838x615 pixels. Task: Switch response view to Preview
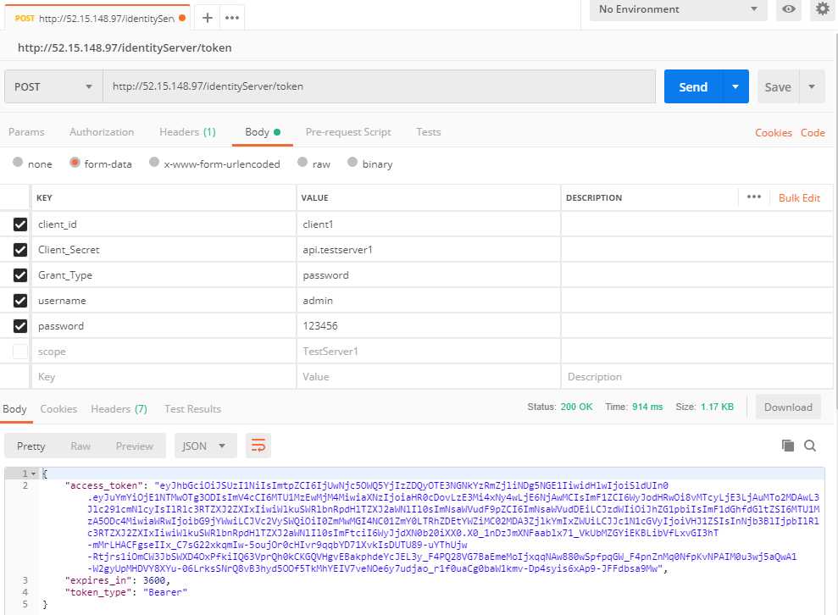[x=134, y=446]
